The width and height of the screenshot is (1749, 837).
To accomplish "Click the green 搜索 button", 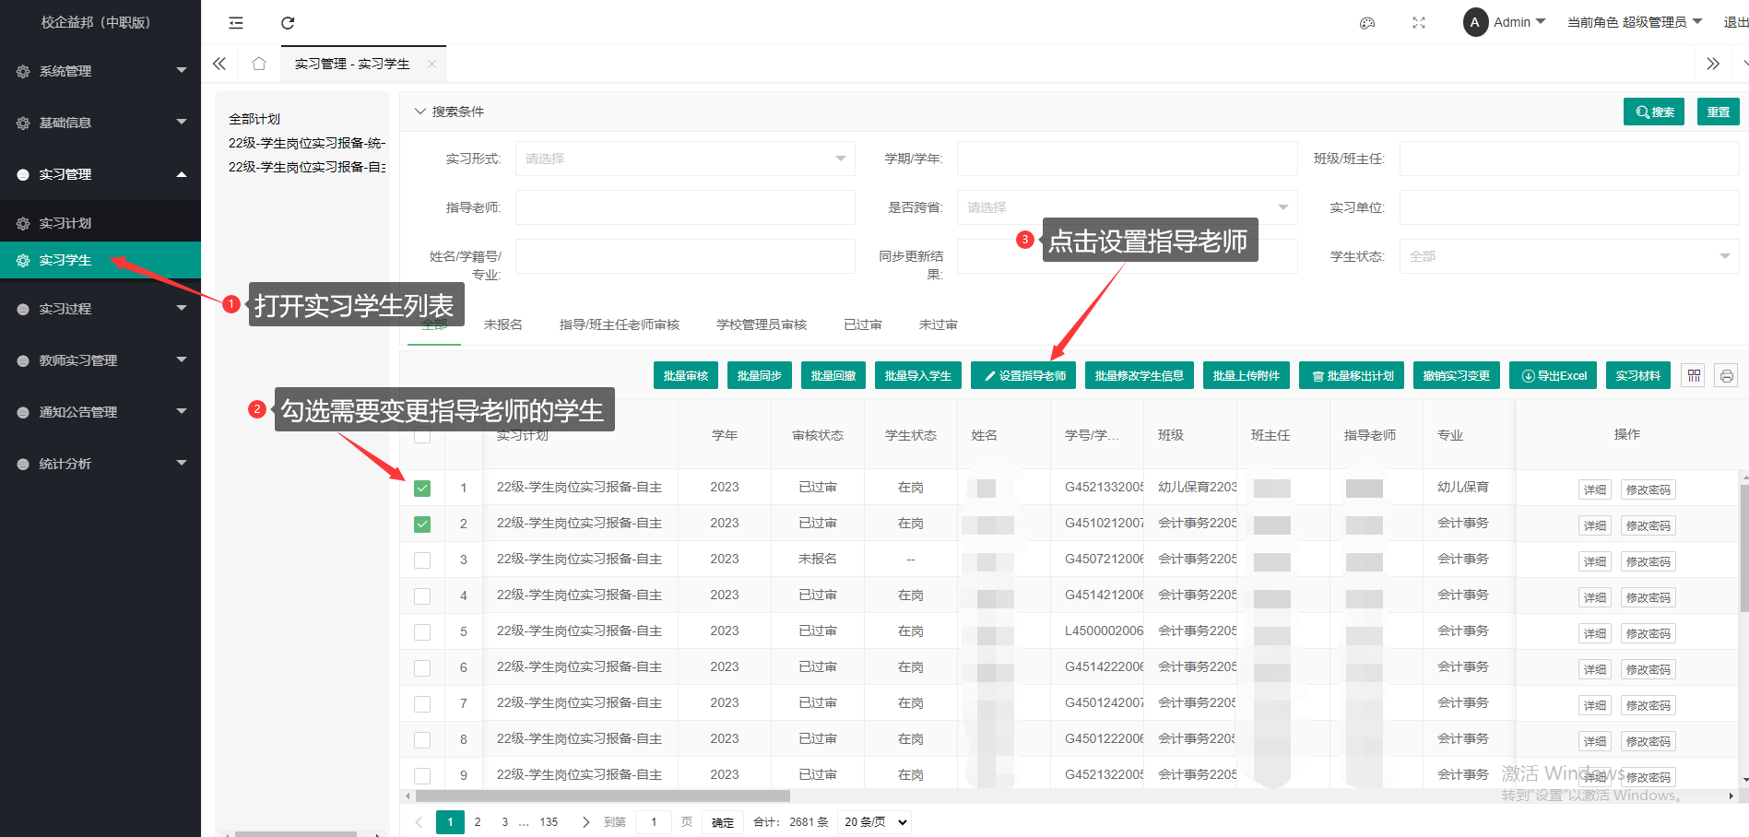I will 1654,112.
